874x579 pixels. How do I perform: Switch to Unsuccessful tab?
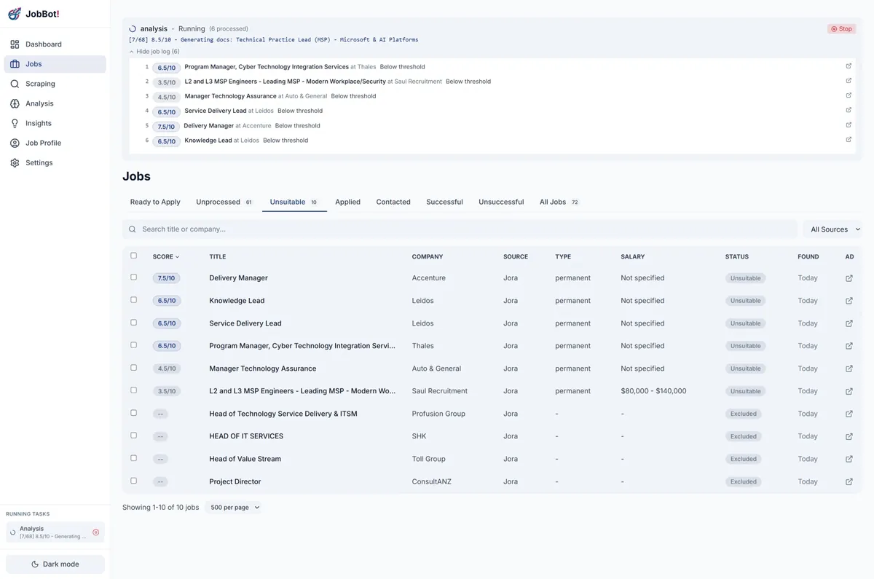501,202
